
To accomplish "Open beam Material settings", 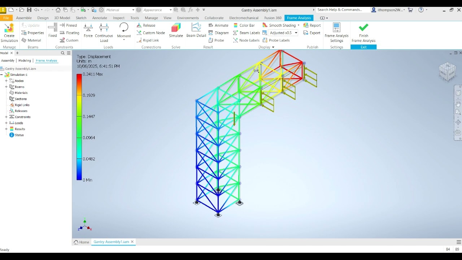I will coord(31,40).
